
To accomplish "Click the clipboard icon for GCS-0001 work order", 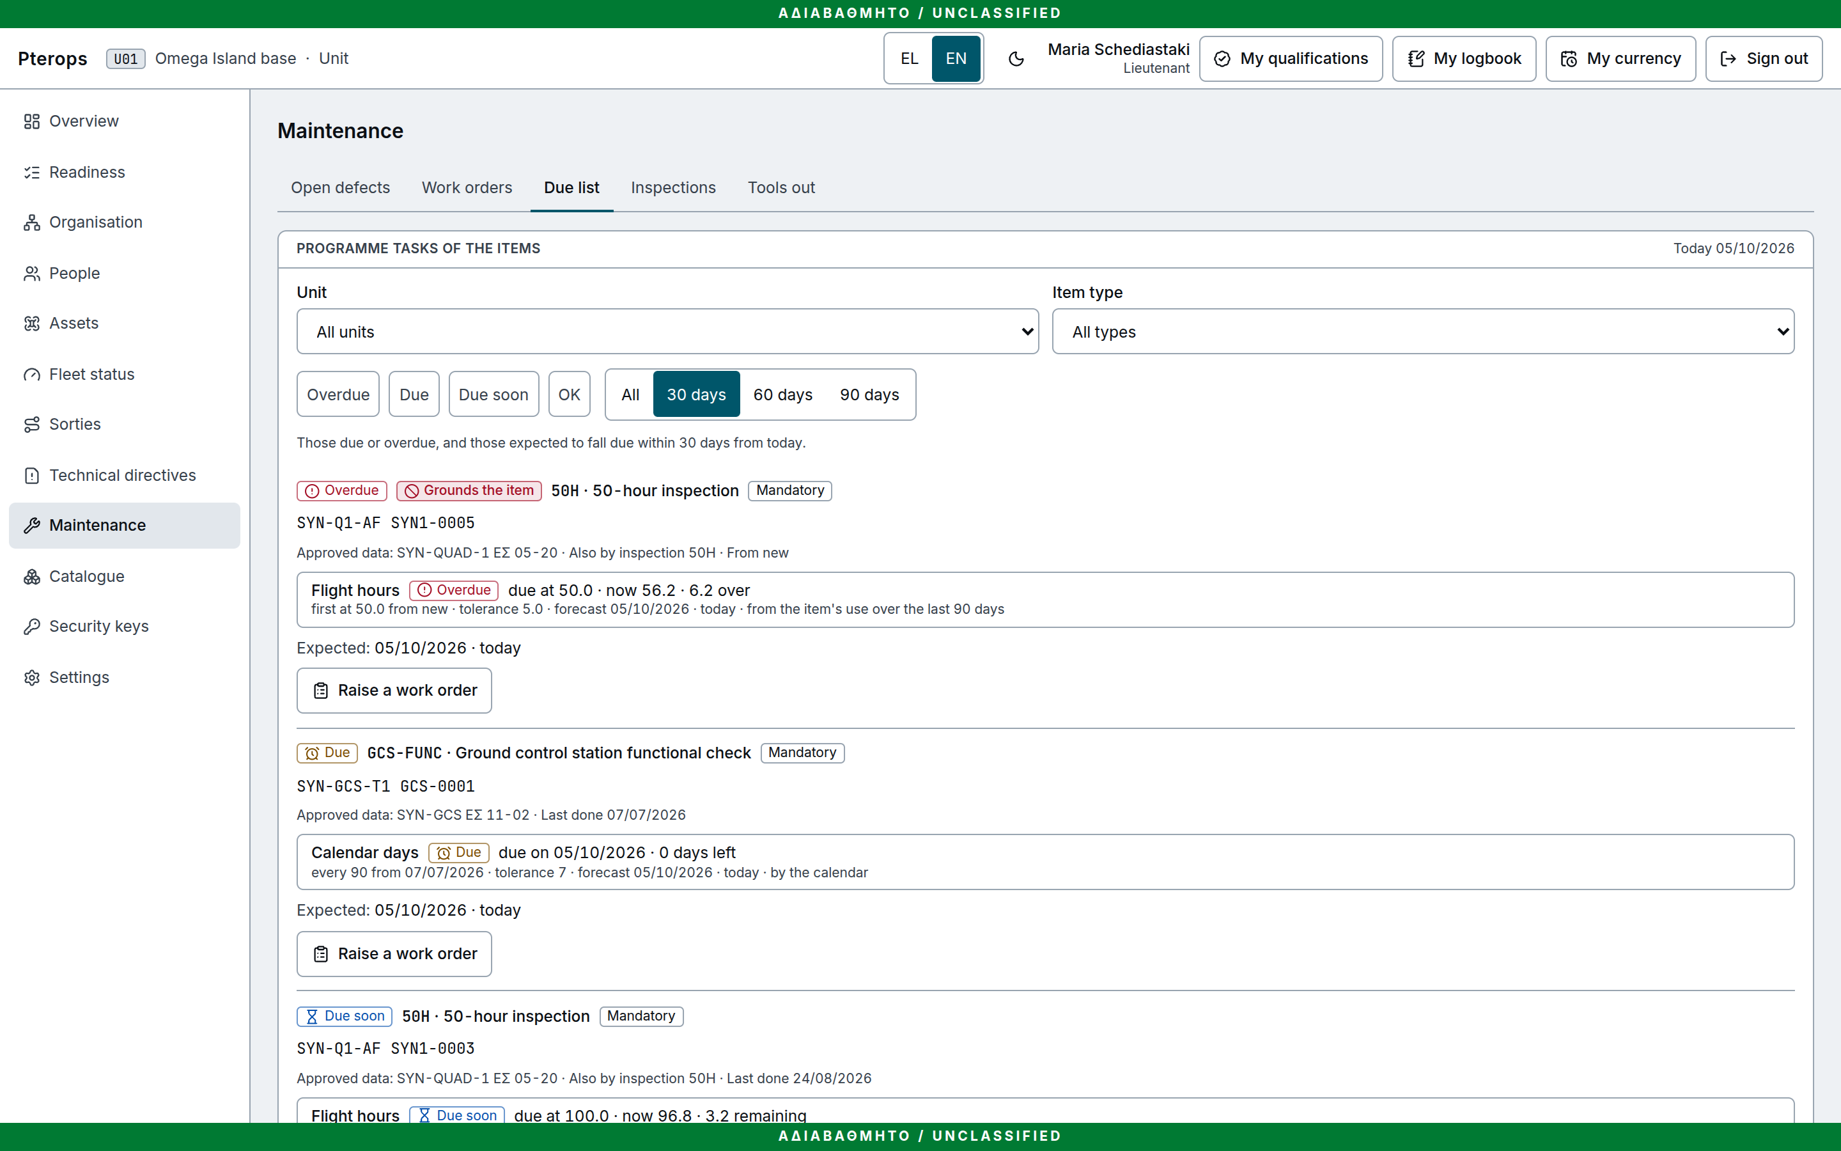I will pyautogui.click(x=321, y=954).
